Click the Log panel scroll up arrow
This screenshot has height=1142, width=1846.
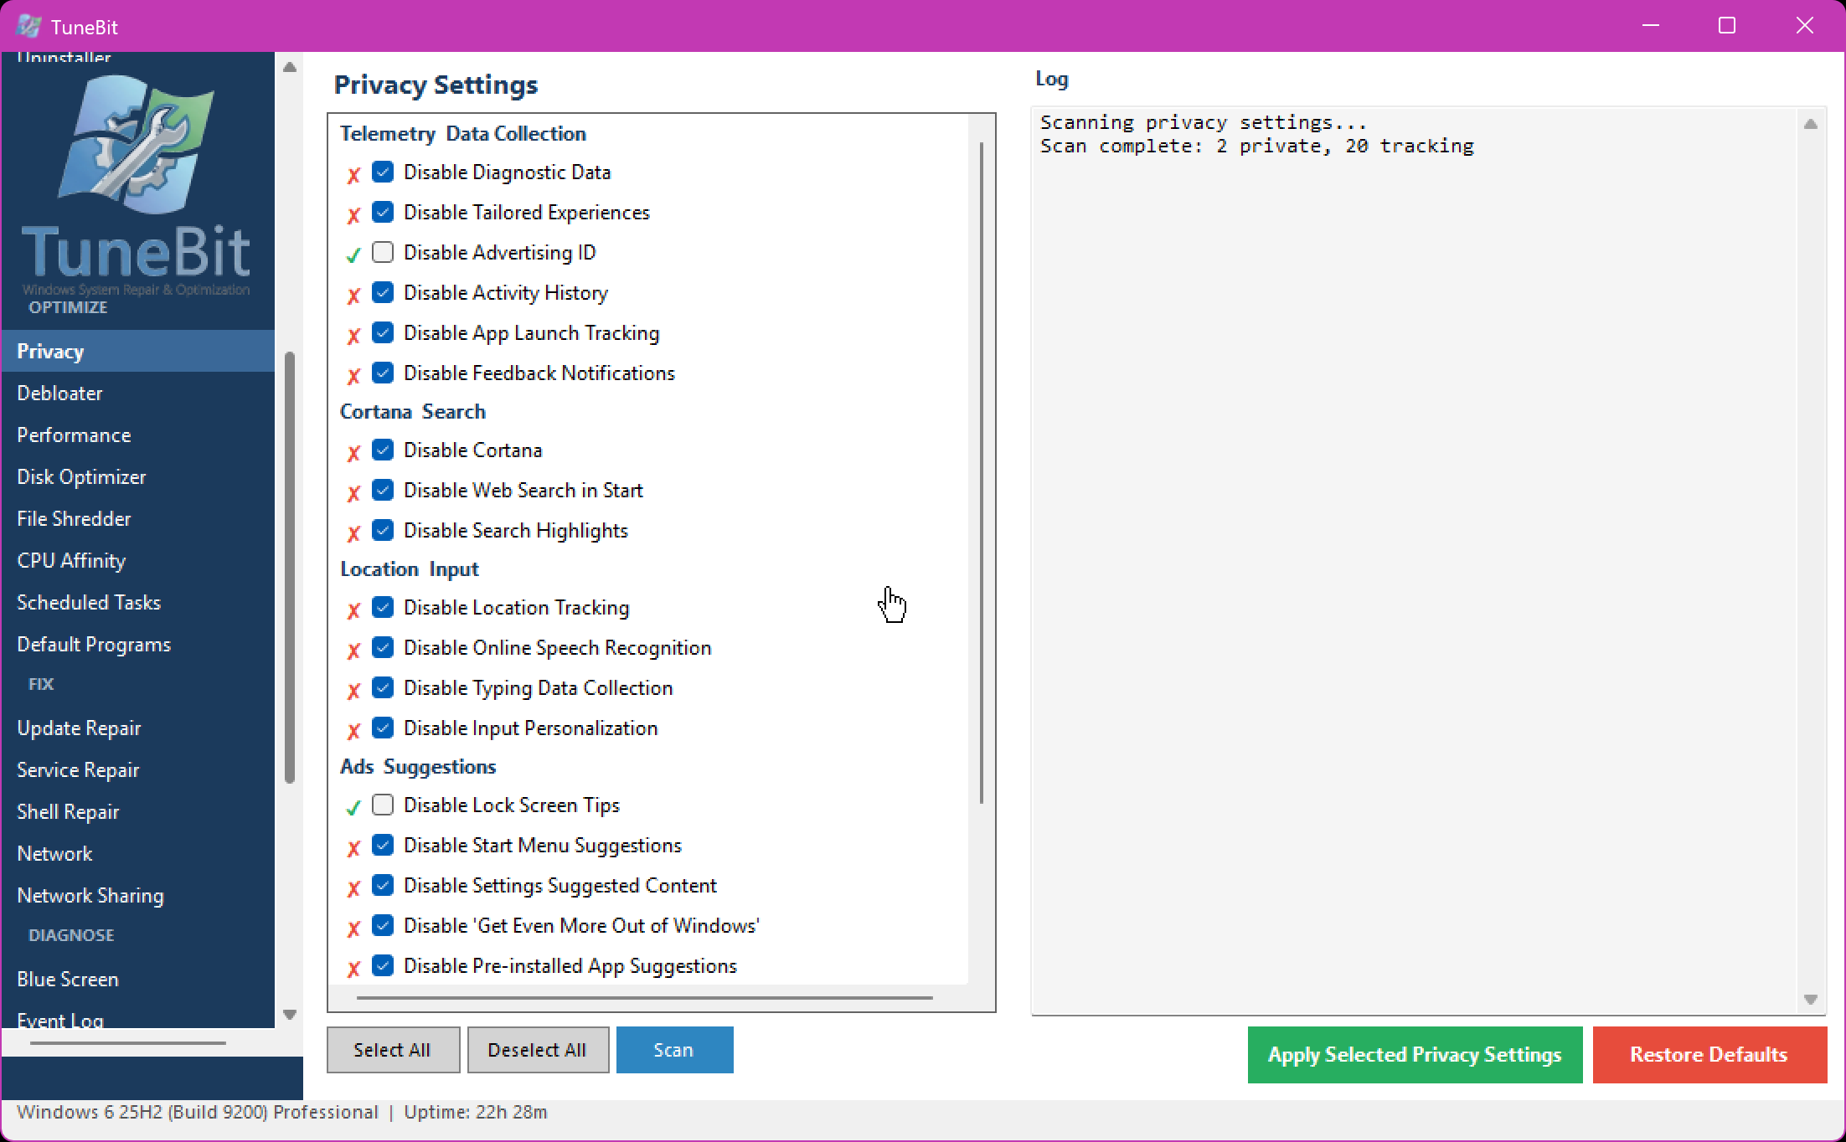click(x=1811, y=124)
